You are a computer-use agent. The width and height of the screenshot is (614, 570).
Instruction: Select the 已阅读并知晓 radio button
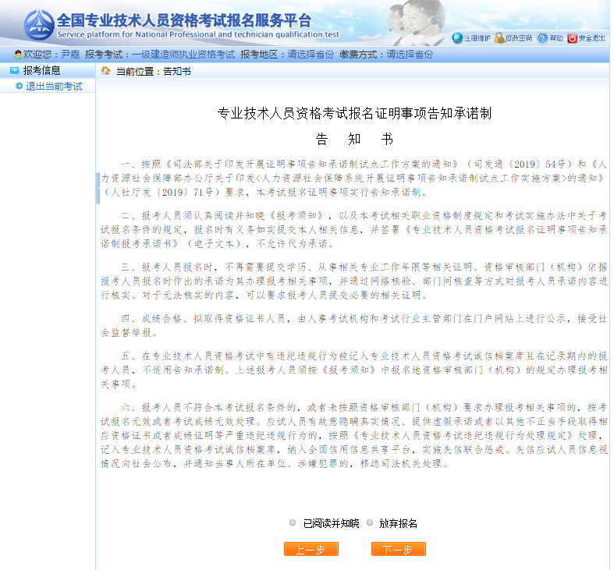293,523
